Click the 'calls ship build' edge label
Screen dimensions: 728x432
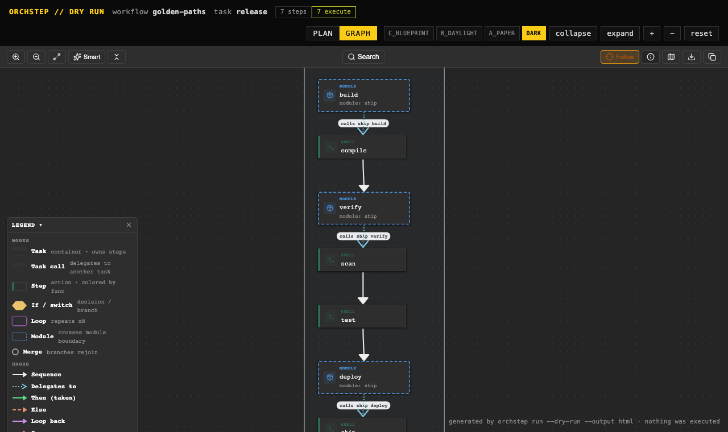click(x=363, y=123)
